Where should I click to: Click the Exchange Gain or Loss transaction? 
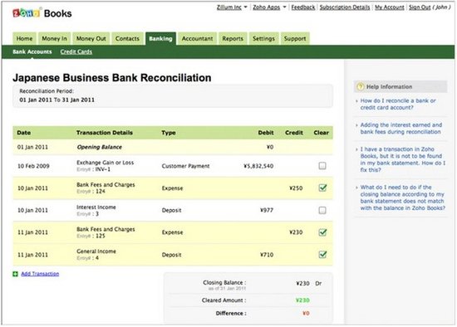pos(106,166)
